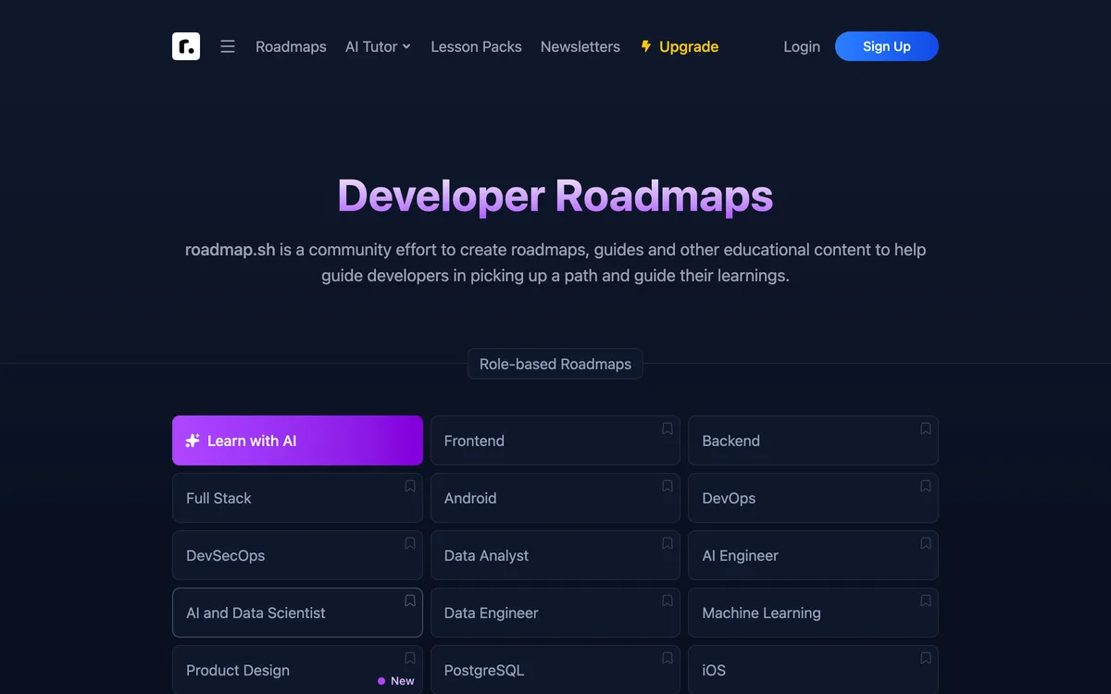Toggle bookmark on Android card

pyautogui.click(x=668, y=486)
